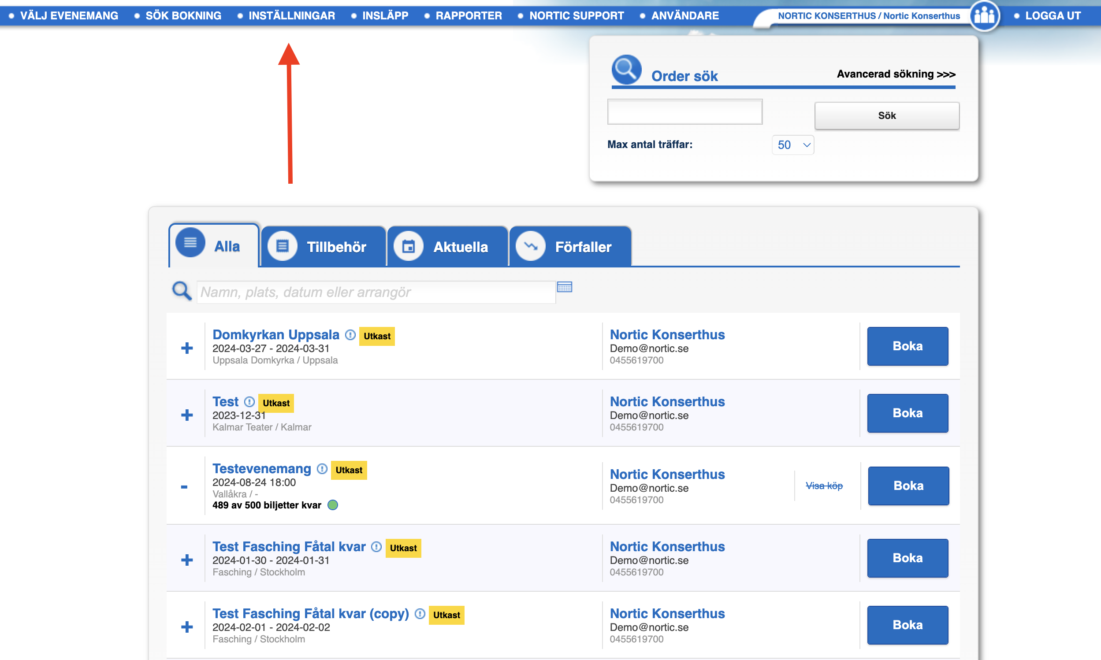Viewport: 1101px width, 660px height.
Task: Switch to the Förfaller tab
Action: pos(570,246)
